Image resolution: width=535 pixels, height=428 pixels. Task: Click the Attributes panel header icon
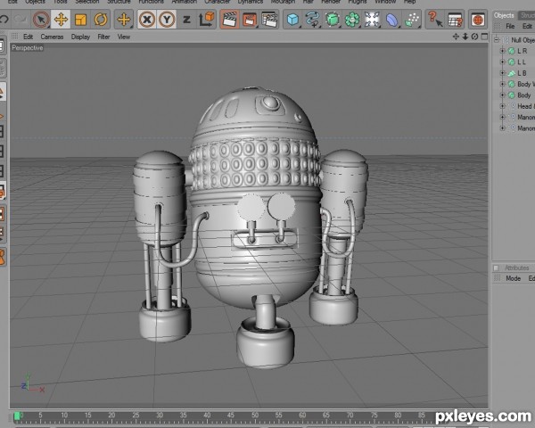coord(497,267)
